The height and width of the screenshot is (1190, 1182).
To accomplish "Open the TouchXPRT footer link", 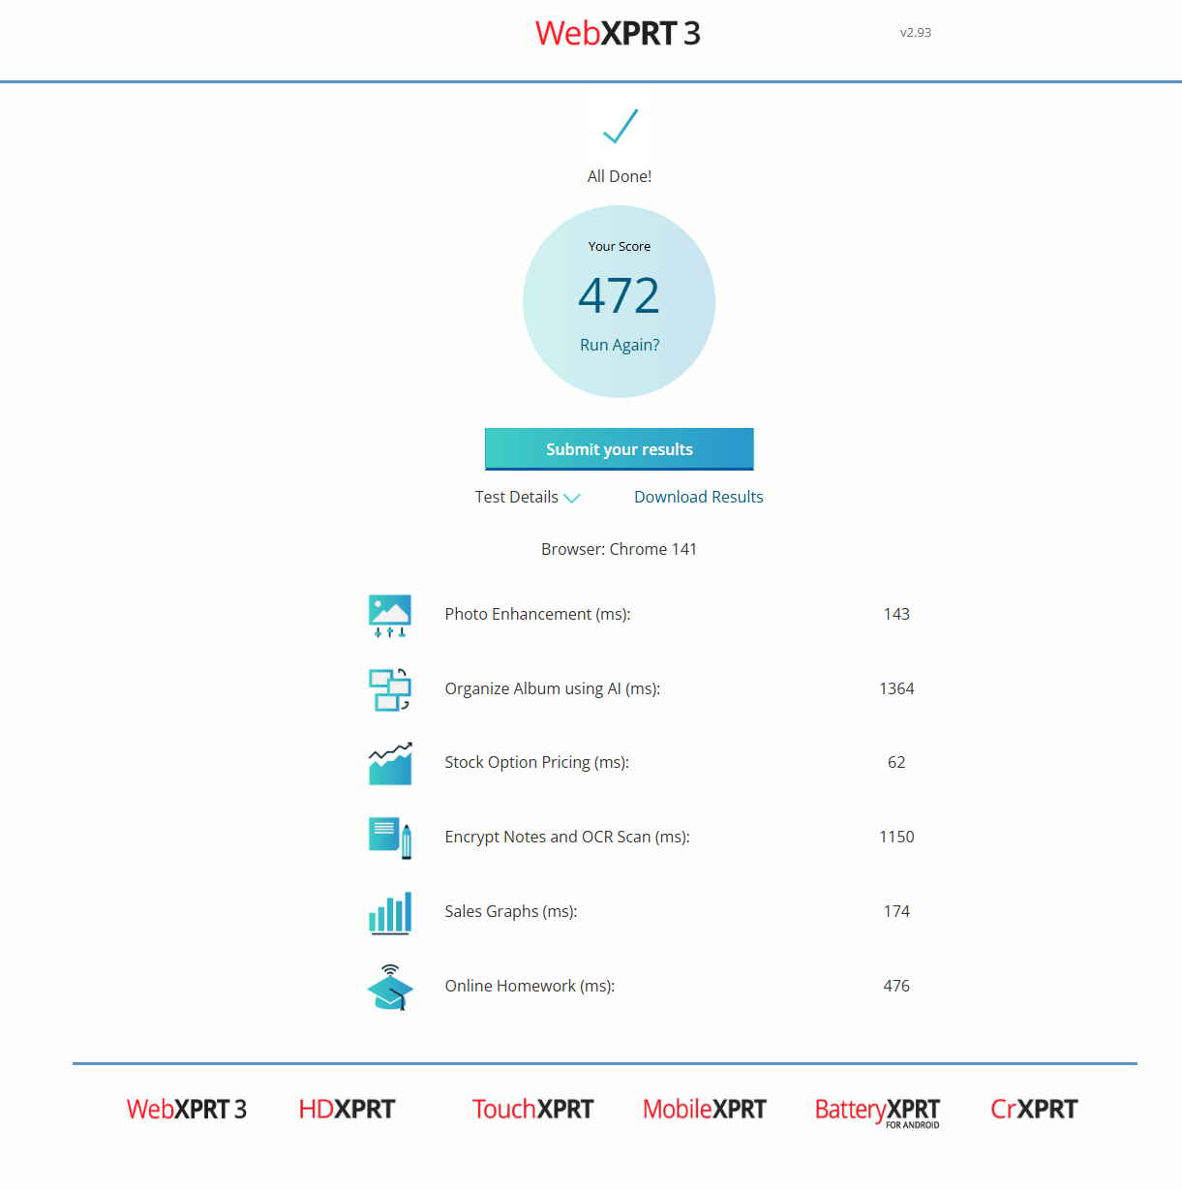I will (x=533, y=1109).
